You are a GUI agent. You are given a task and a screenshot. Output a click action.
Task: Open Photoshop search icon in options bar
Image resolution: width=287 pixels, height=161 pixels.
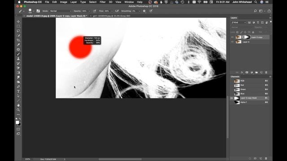[x=255, y=11]
